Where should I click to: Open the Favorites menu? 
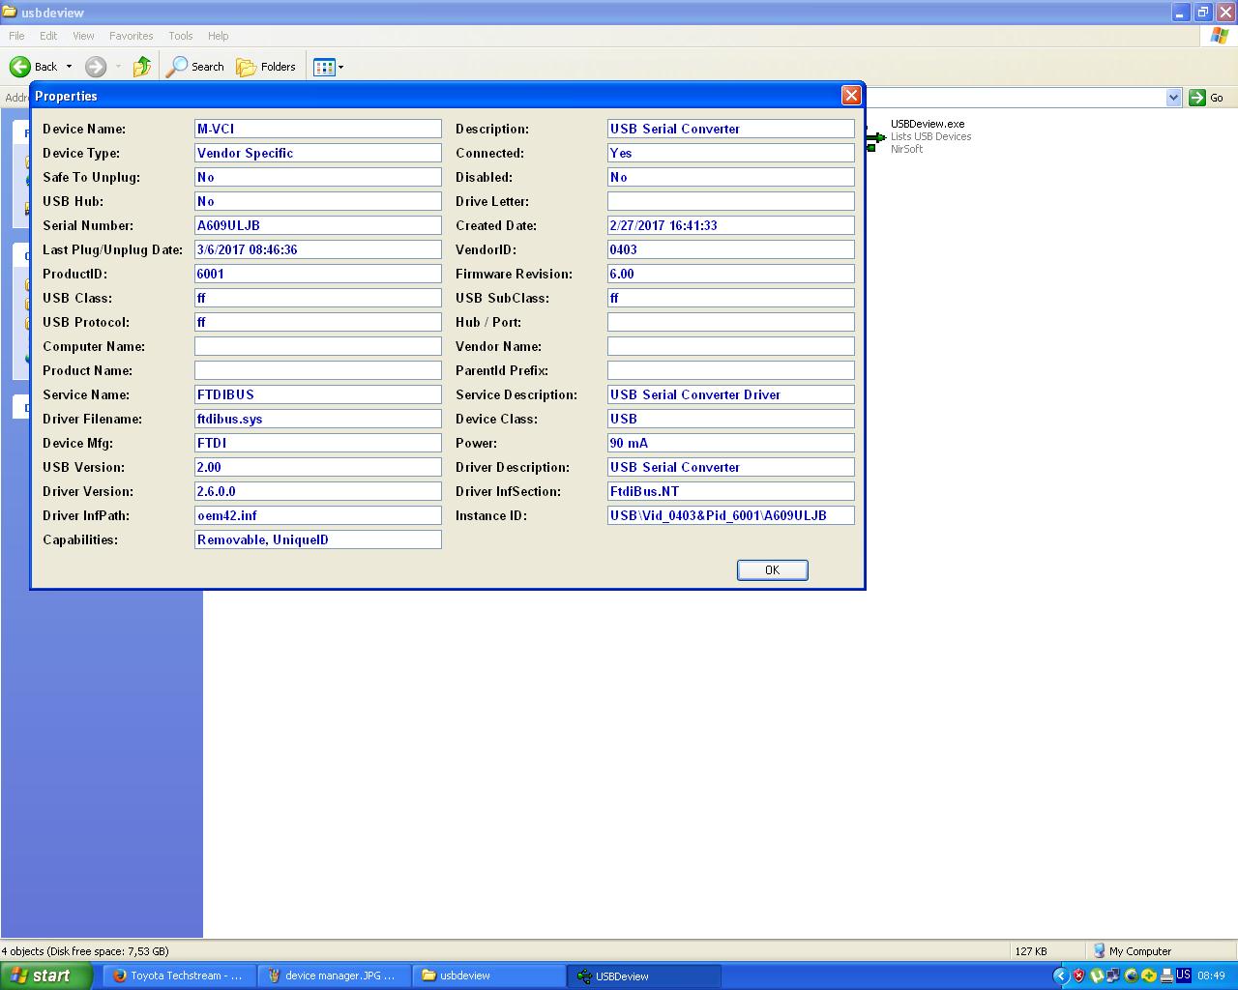[x=131, y=36]
